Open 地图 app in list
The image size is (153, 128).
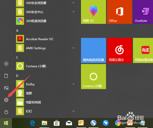click(45, 93)
